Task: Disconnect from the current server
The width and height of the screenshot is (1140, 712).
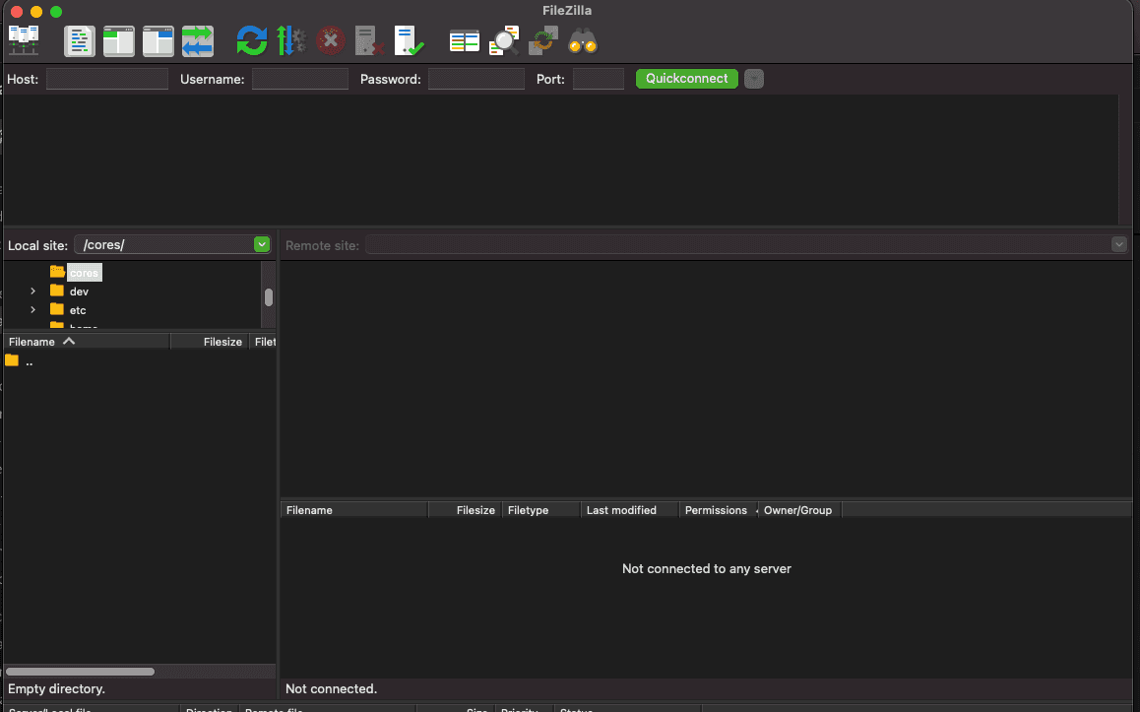Action: 369,40
